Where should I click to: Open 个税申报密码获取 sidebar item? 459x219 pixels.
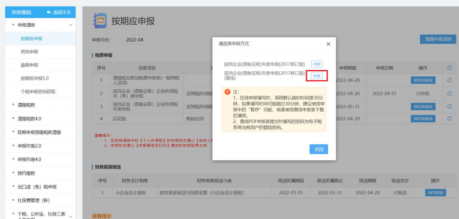(x=38, y=92)
